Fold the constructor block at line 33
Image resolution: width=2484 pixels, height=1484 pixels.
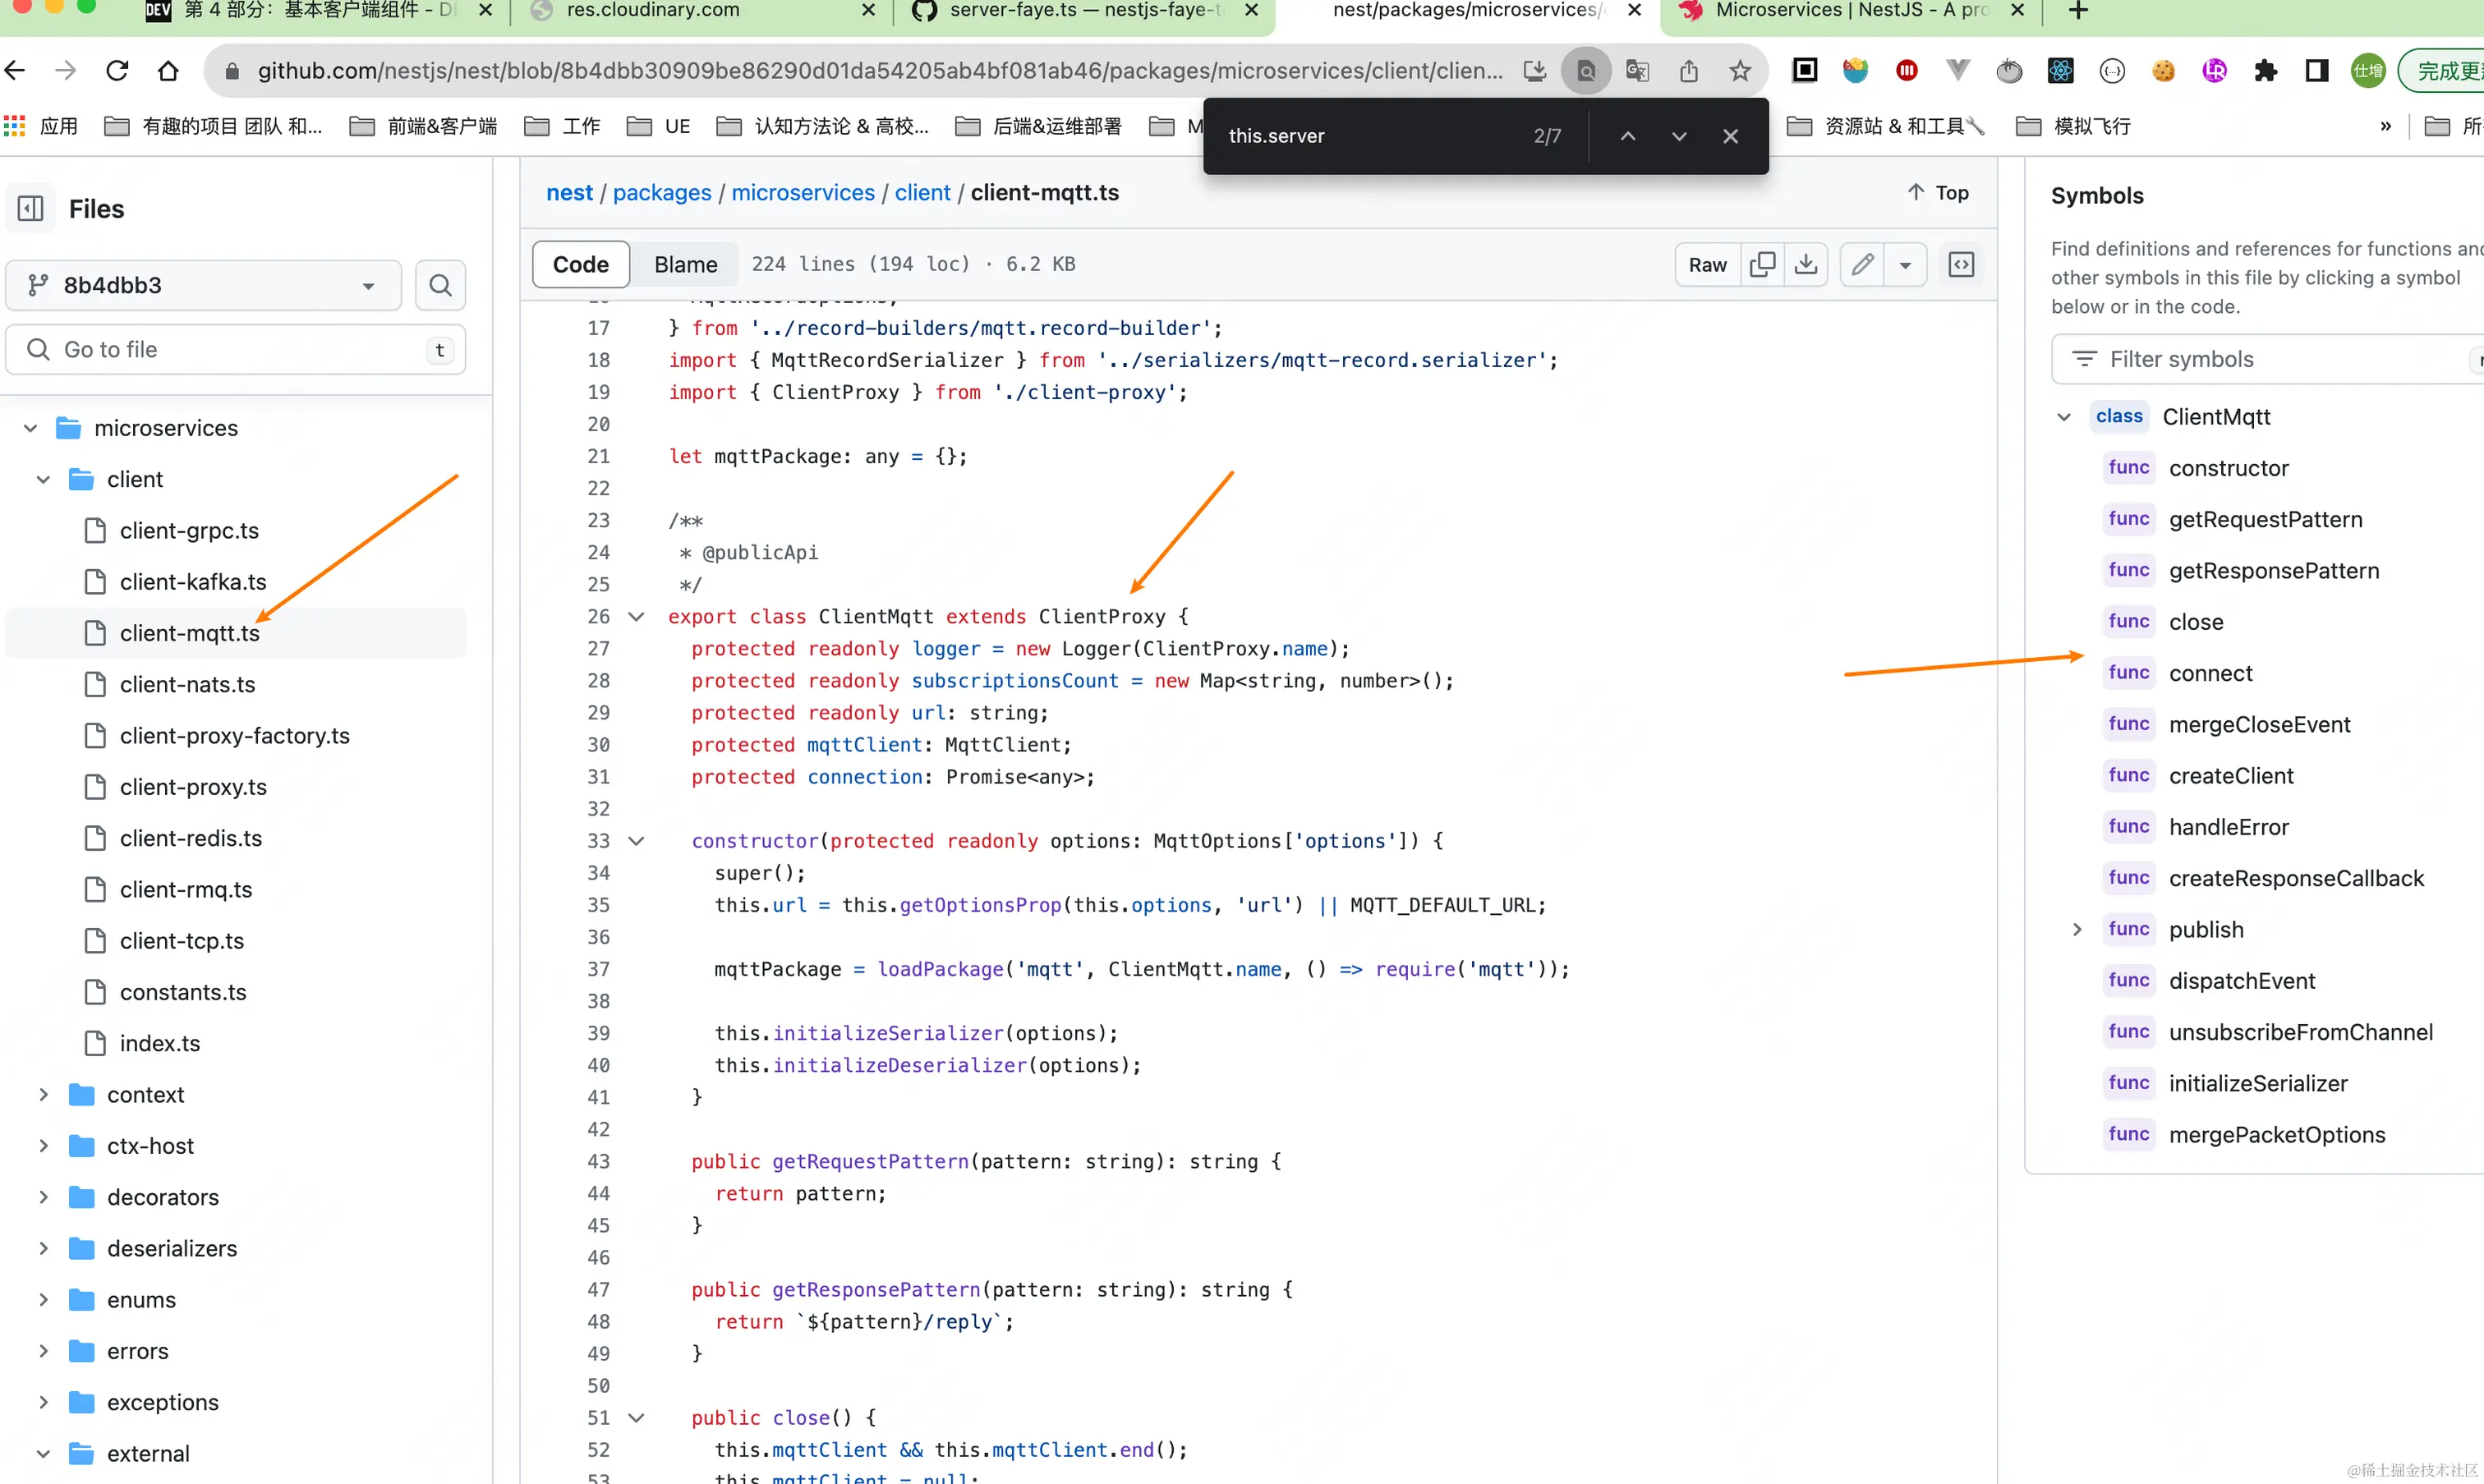636,841
